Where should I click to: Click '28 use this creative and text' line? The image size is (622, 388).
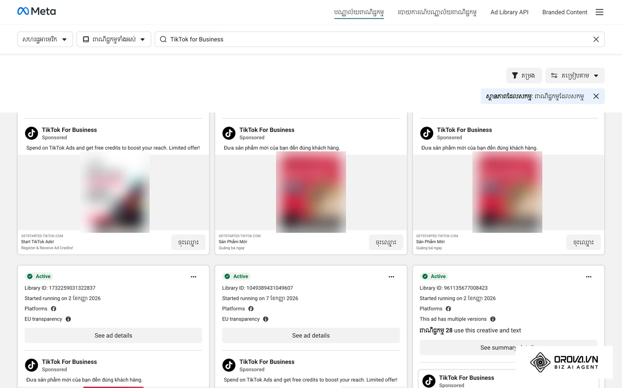[470, 331]
